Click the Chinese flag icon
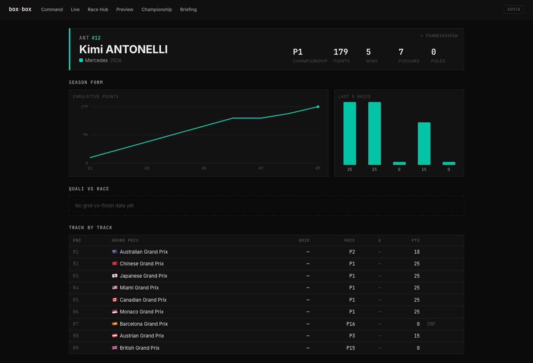The height and width of the screenshot is (363, 533). coord(115,264)
